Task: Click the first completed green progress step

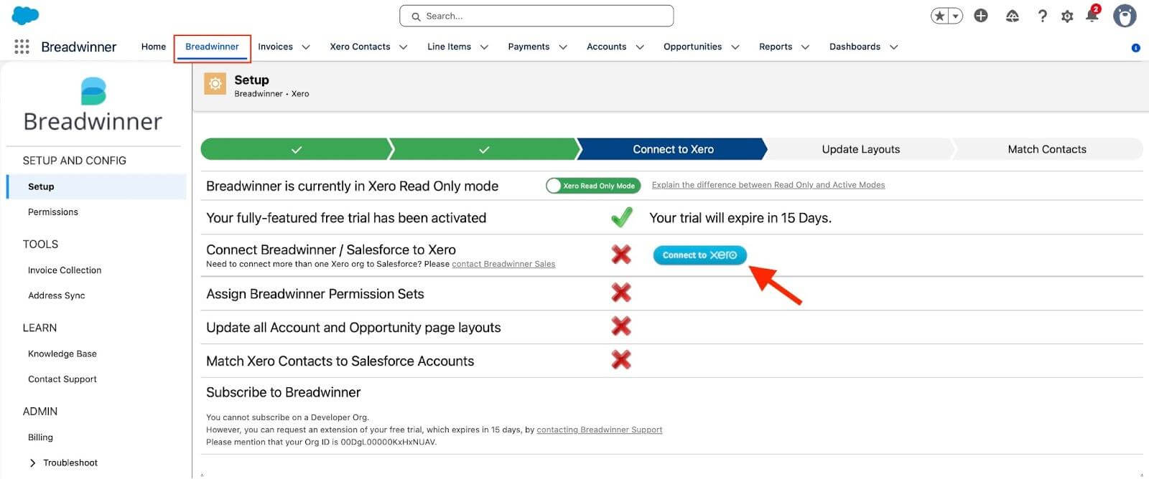Action: (x=296, y=149)
